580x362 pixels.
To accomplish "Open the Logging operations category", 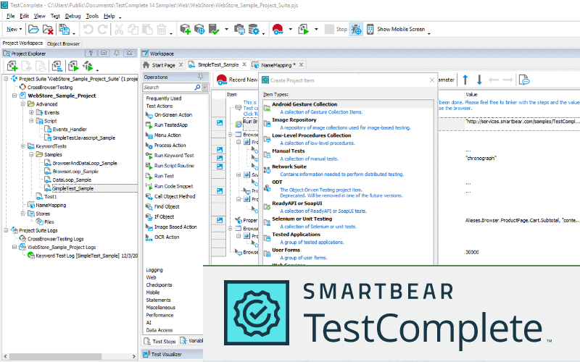I will pos(154,270).
